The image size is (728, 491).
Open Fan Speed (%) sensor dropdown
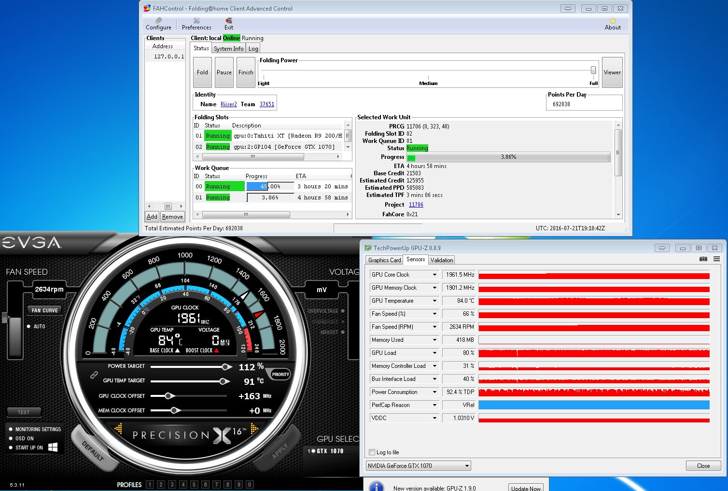point(434,314)
